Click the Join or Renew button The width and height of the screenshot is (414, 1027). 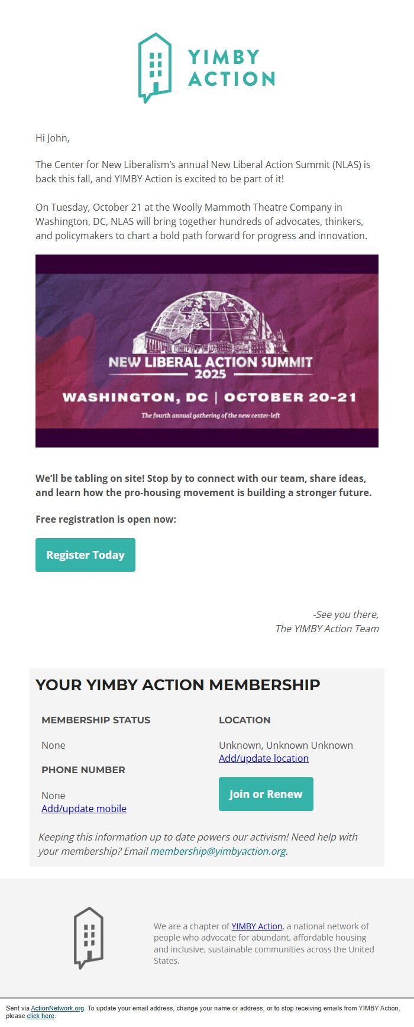pos(266,794)
